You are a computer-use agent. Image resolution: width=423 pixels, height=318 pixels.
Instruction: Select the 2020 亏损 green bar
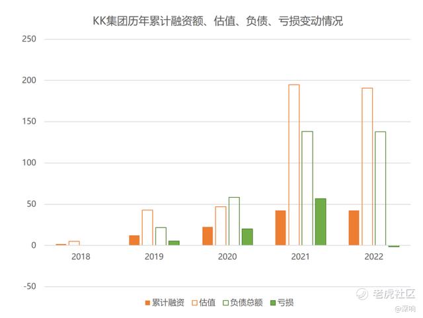click(x=247, y=237)
